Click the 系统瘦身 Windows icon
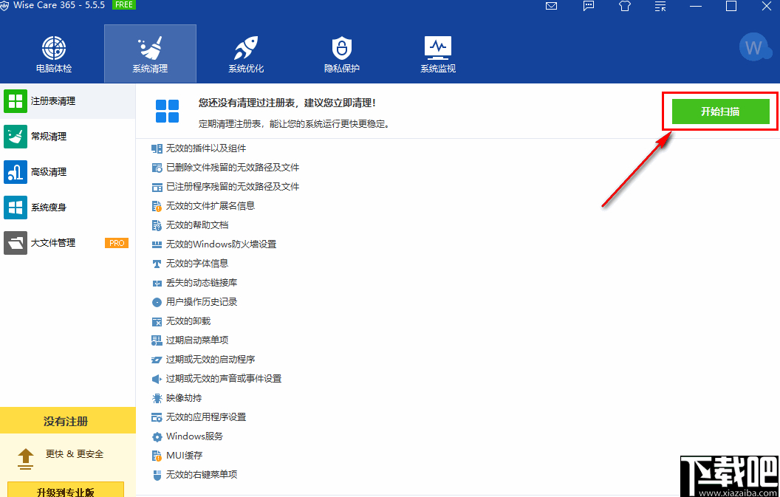 pyautogui.click(x=16, y=207)
